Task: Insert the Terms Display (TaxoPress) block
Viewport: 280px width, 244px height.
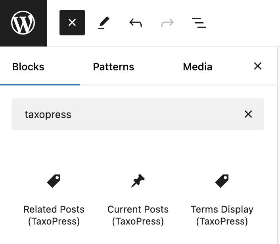Action: point(222,200)
